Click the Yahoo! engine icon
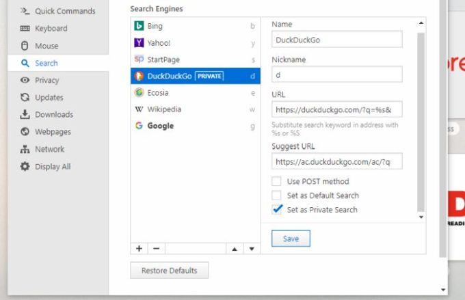This screenshot has width=465, height=300. pos(139,42)
